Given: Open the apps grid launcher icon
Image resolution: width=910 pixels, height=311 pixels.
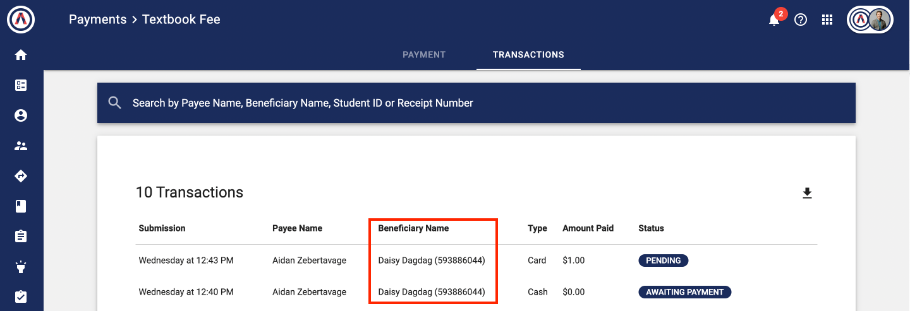Looking at the screenshot, I should click(x=827, y=20).
